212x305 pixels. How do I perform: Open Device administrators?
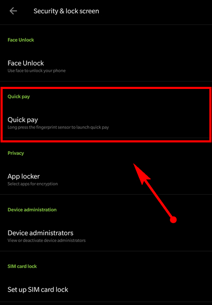point(106,236)
